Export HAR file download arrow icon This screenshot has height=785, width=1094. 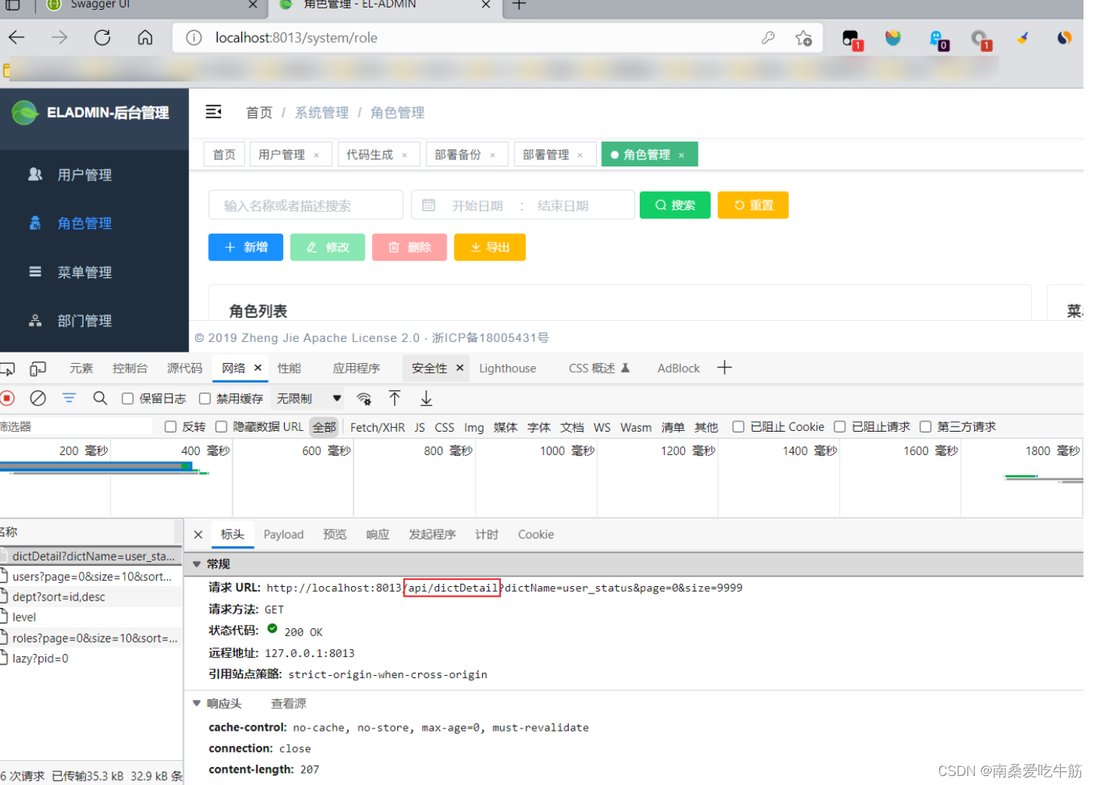pyautogui.click(x=426, y=399)
